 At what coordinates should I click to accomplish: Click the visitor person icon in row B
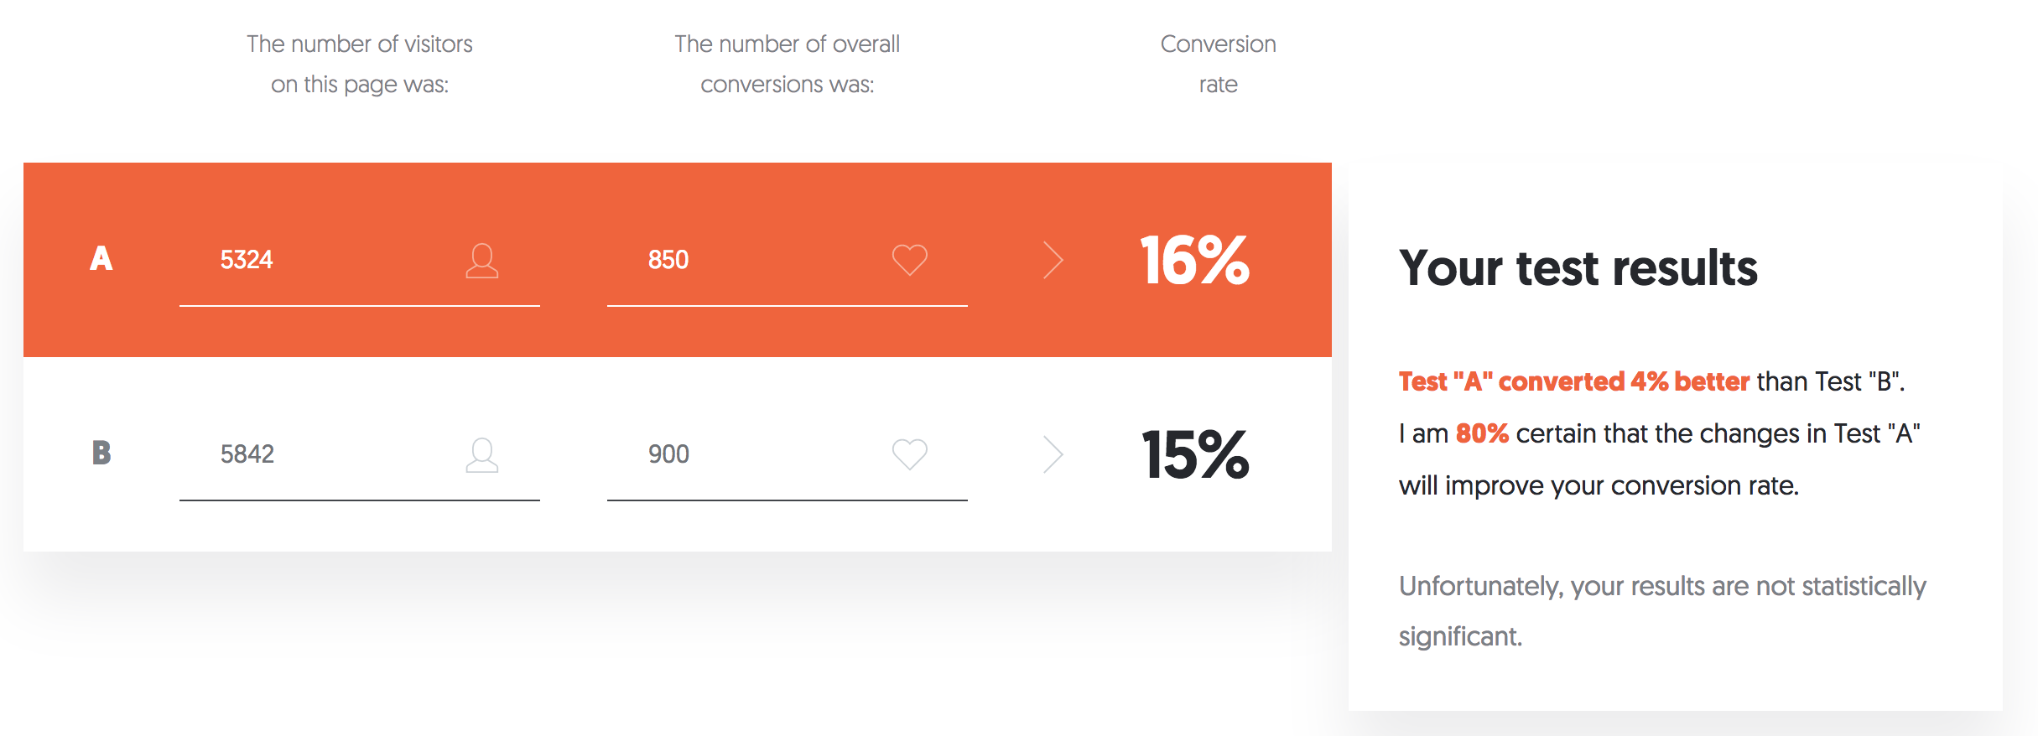point(482,455)
